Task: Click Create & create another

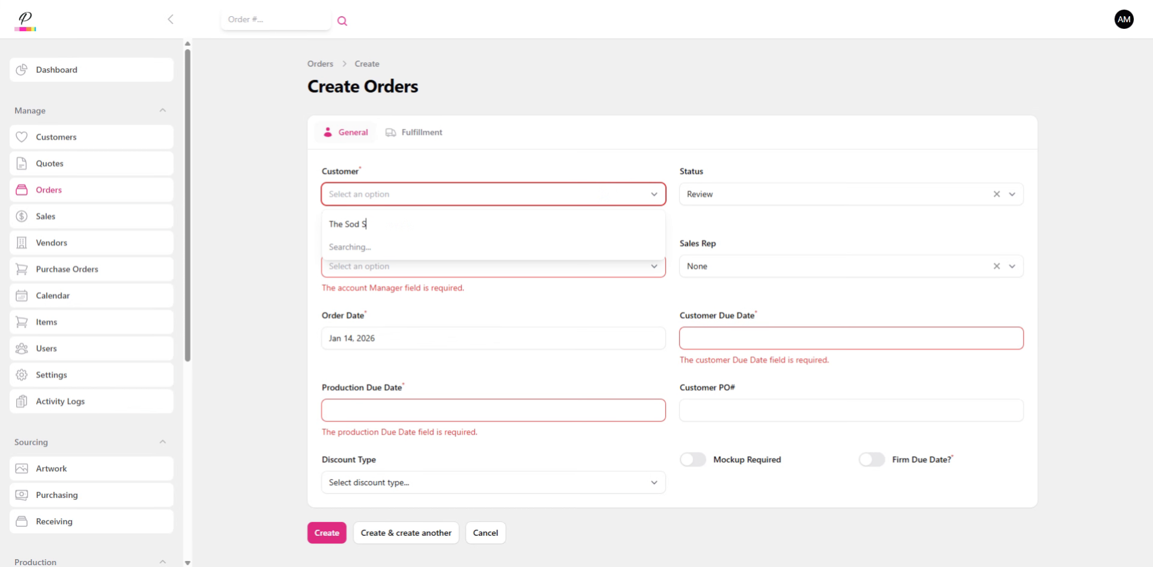Action: click(405, 532)
